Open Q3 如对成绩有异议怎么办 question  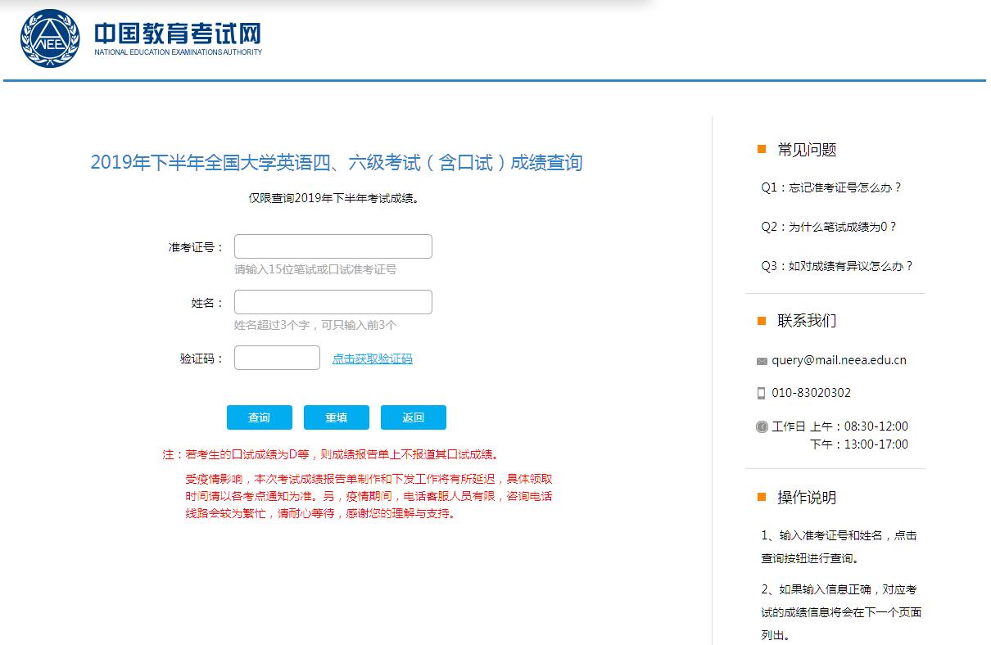[836, 266]
